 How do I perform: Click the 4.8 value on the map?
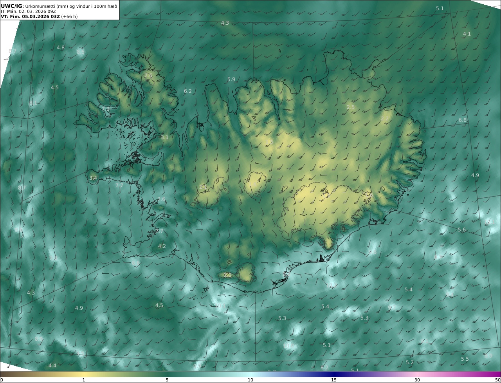tap(61, 48)
